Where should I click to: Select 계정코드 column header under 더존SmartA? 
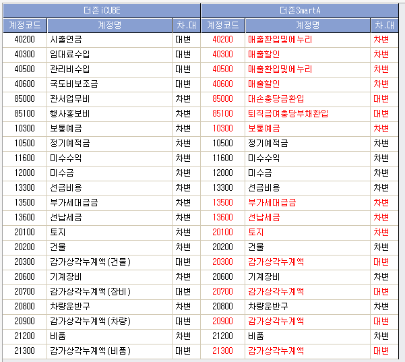(x=223, y=26)
